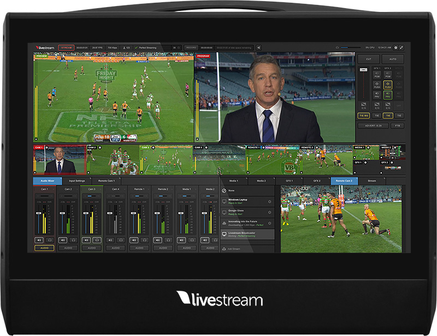This screenshot has height=336, width=437.
Task: Click the transition type icon under the T-bar
Action: click(363, 105)
